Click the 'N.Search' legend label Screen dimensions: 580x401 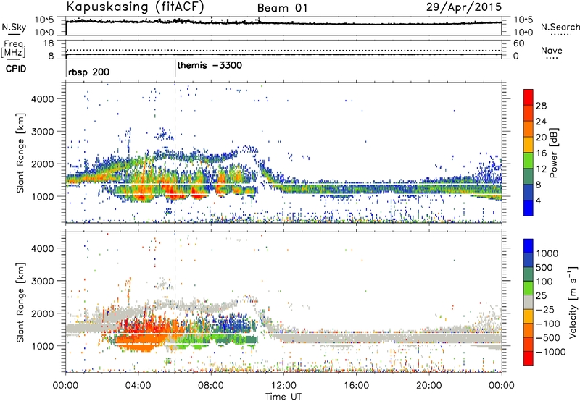point(560,27)
